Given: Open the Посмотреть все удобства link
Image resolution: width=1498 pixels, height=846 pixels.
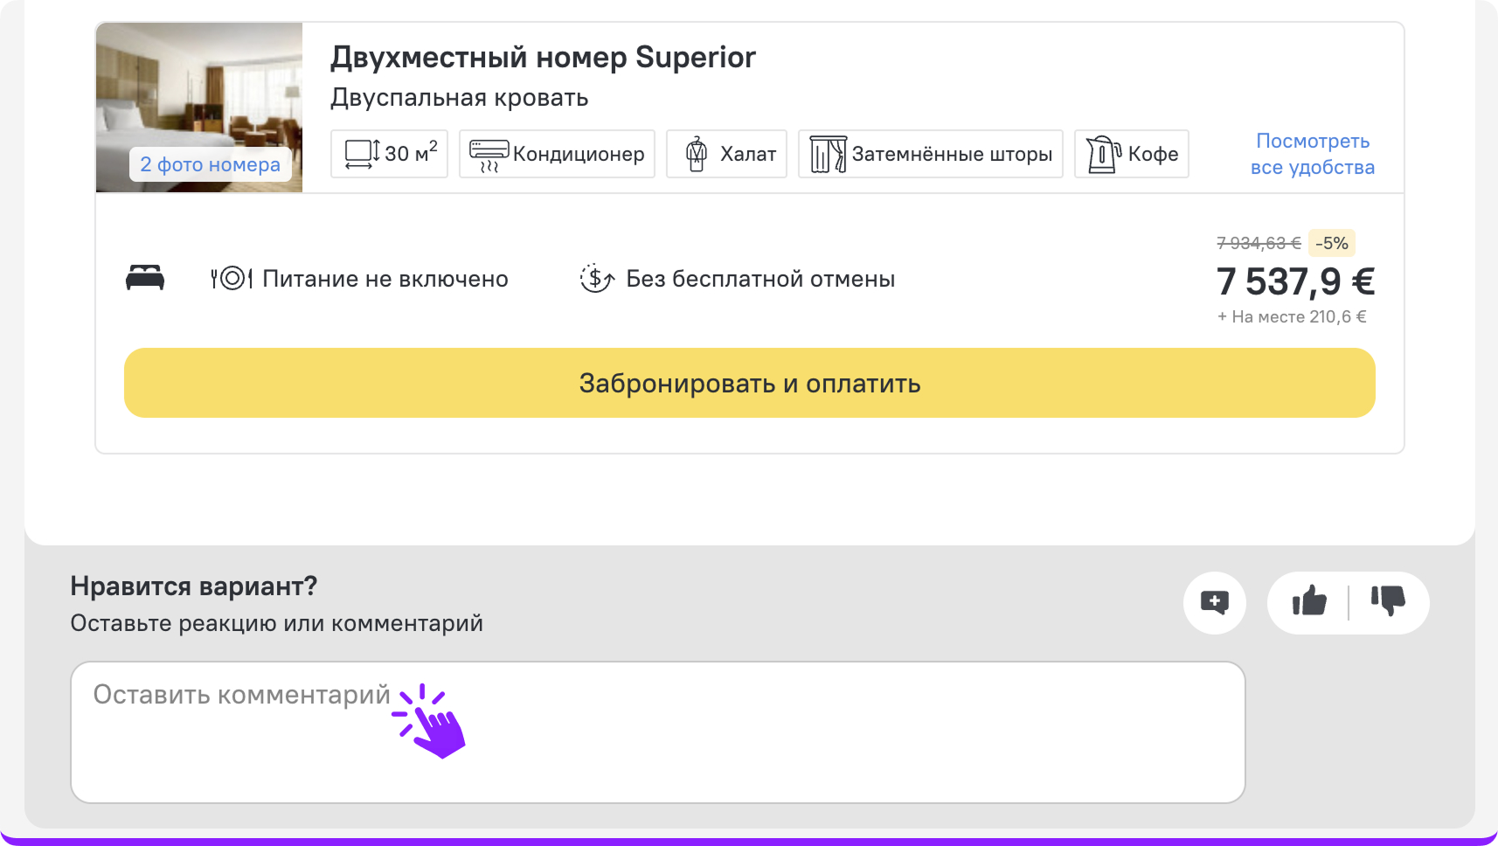Looking at the screenshot, I should (x=1312, y=154).
